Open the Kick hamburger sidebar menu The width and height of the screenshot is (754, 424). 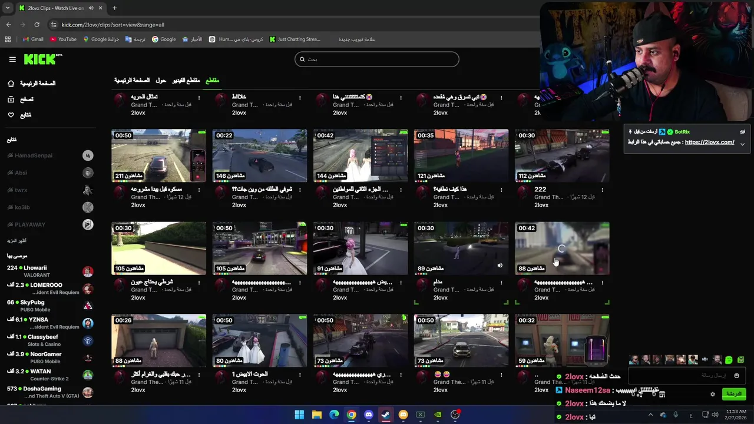pyautogui.click(x=12, y=59)
